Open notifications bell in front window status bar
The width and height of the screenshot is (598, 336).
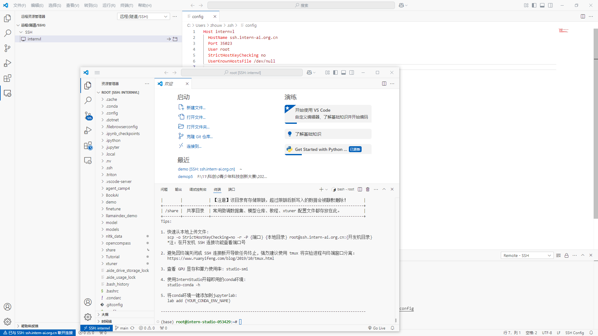pyautogui.click(x=392, y=328)
